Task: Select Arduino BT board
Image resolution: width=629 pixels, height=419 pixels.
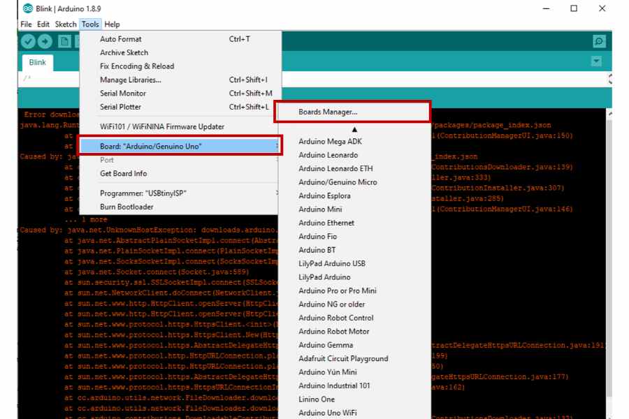Action: coord(354,250)
